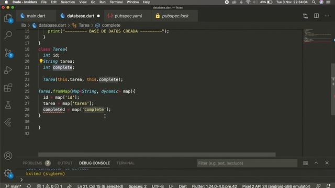Click the horizontal scrollbar under the editor
The image size is (335, 188).
(x=157, y=155)
